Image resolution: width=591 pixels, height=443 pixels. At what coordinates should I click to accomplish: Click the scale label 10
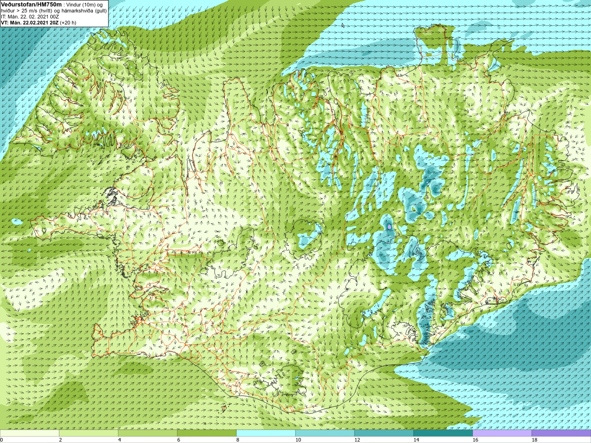point(298,440)
